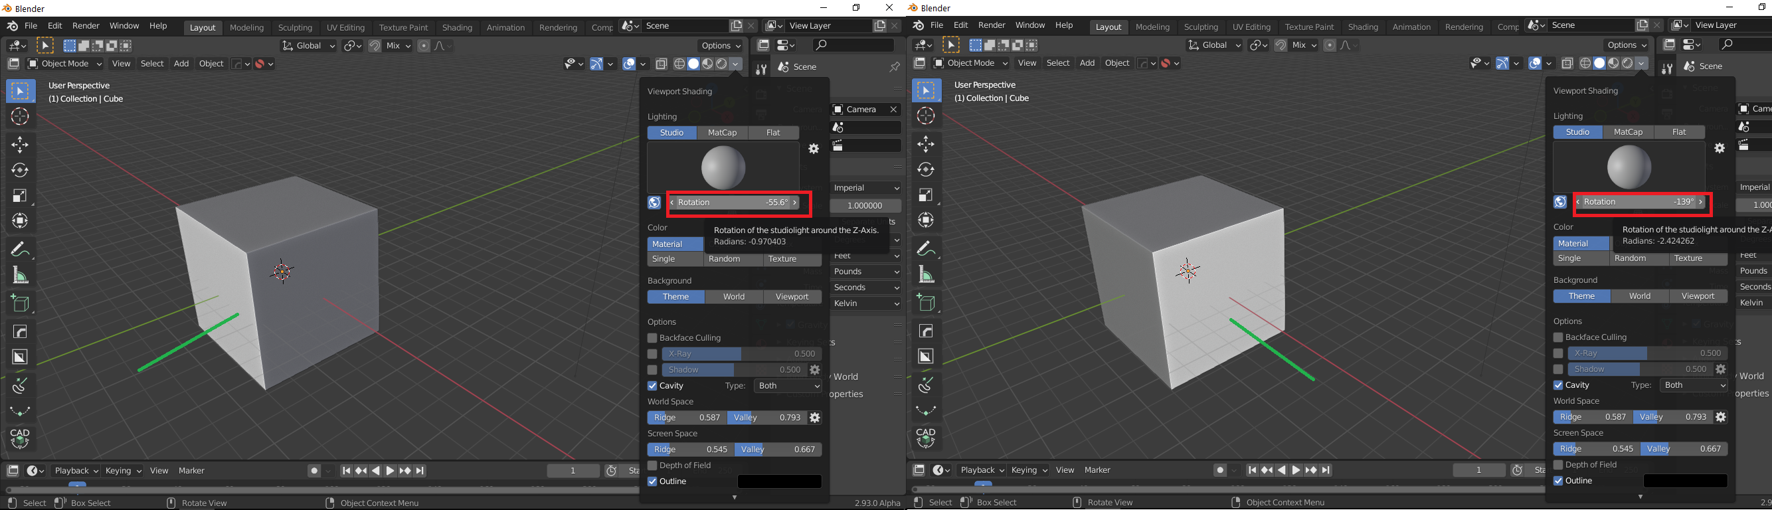The height and width of the screenshot is (510, 1772).
Task: Choose the Add Cube tool in left window
Action: [x=20, y=303]
